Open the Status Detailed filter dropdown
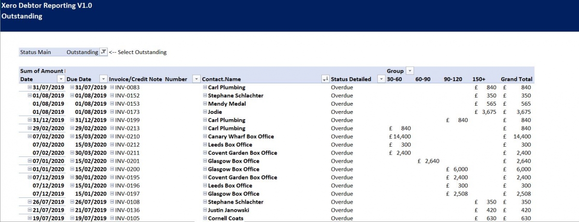 381,79
